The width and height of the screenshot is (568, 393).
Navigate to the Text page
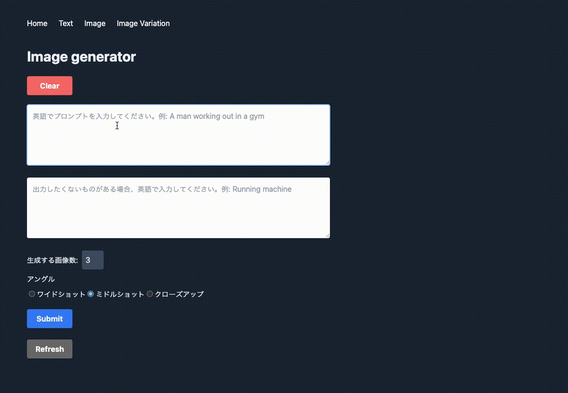(66, 23)
